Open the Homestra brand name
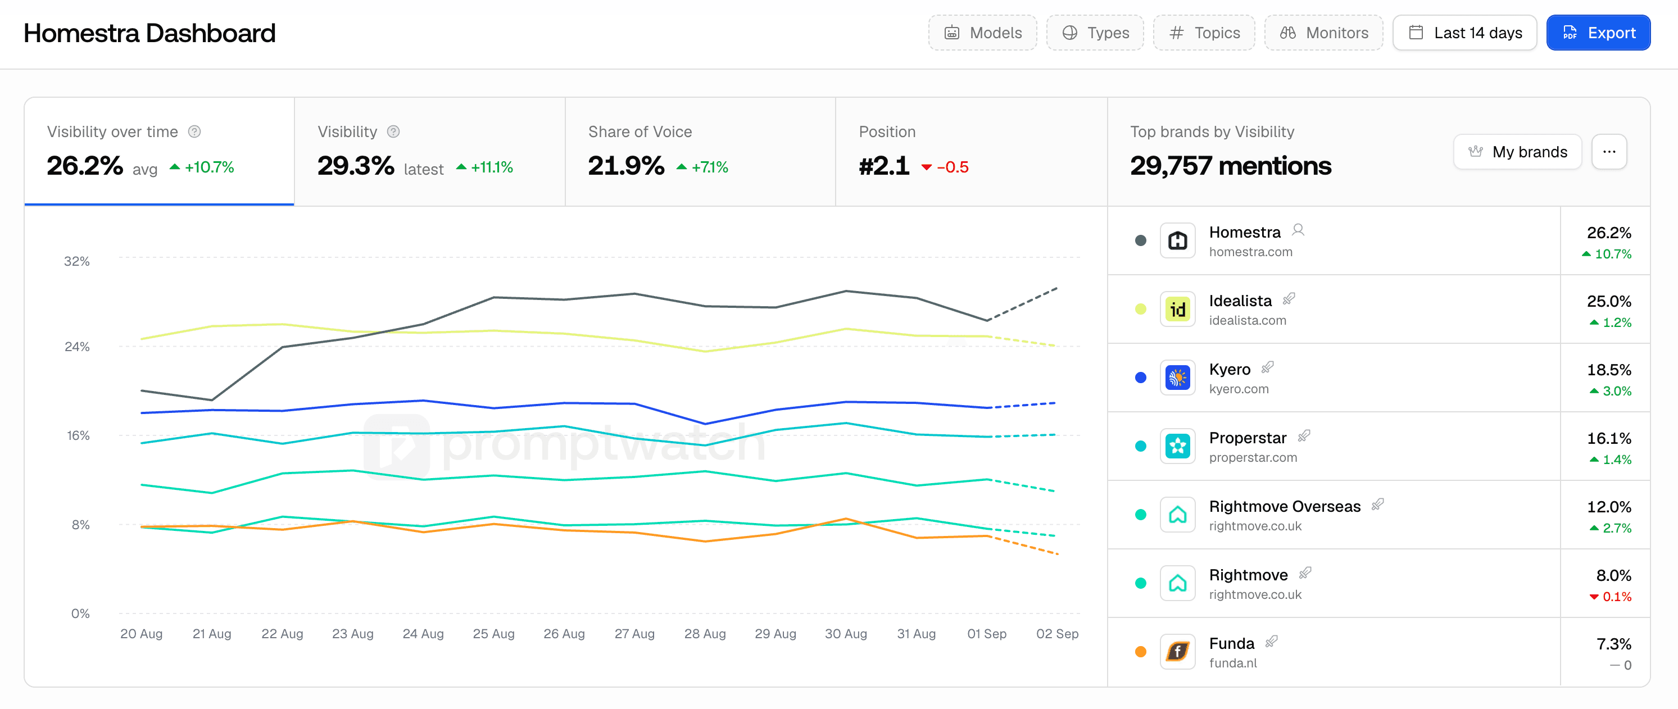This screenshot has height=709, width=1678. click(x=1244, y=233)
